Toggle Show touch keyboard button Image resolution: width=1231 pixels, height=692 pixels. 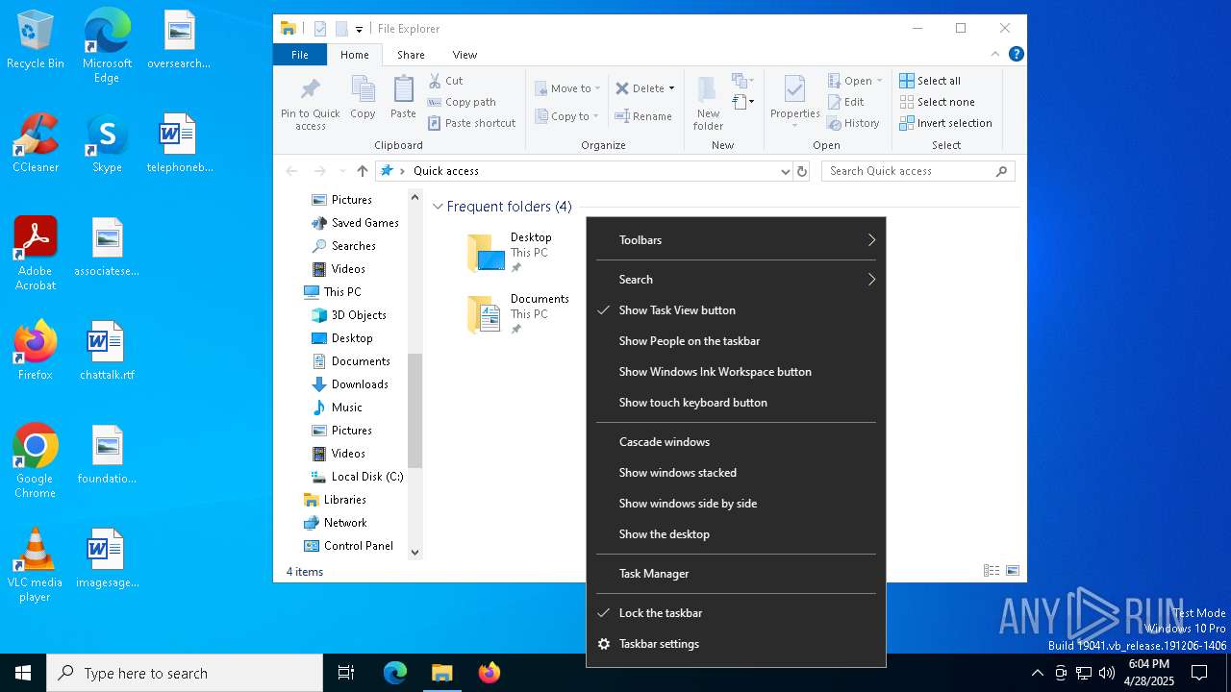[736, 403]
